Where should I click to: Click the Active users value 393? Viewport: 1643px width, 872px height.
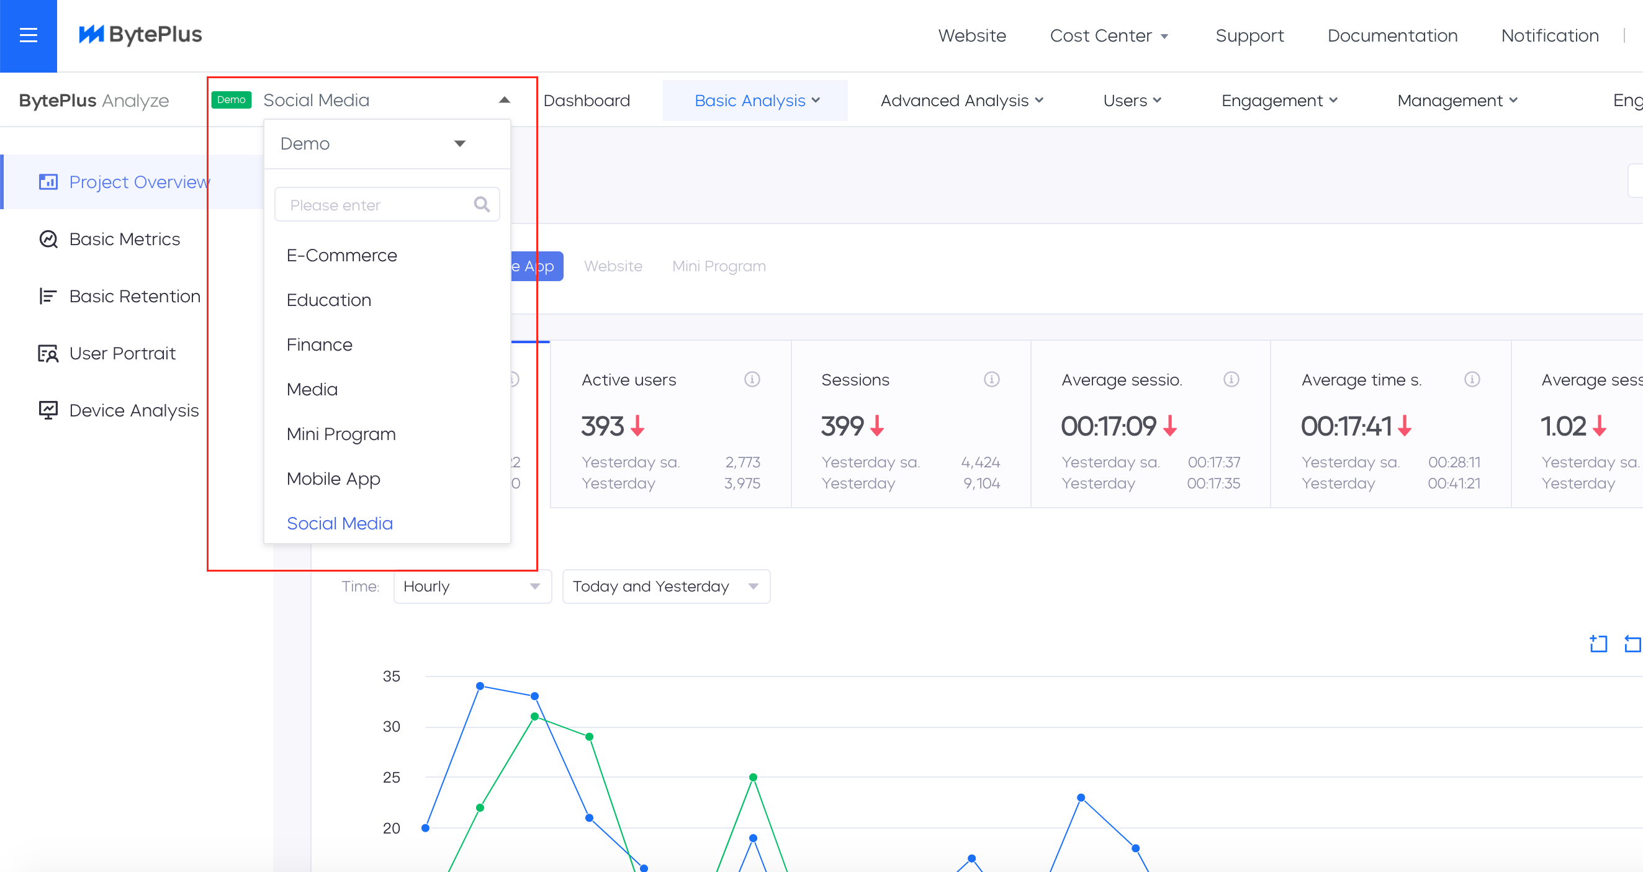click(x=602, y=426)
